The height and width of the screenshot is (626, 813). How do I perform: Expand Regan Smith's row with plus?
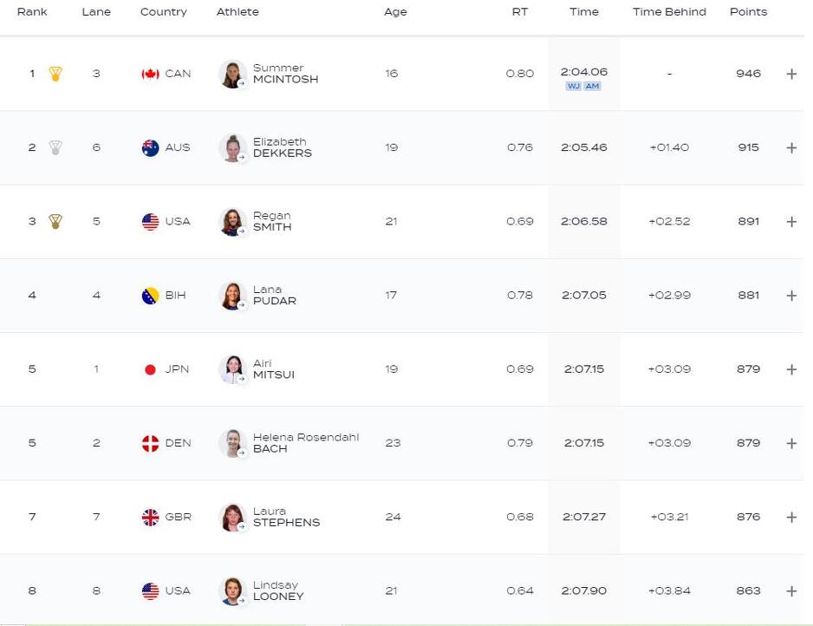pos(791,222)
